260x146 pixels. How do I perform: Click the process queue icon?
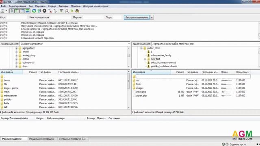39,11
